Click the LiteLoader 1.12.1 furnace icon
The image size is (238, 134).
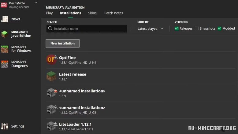pos(51,126)
